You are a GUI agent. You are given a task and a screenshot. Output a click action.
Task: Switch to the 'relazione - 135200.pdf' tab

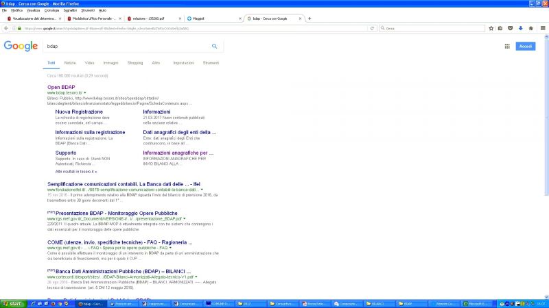pos(153,18)
